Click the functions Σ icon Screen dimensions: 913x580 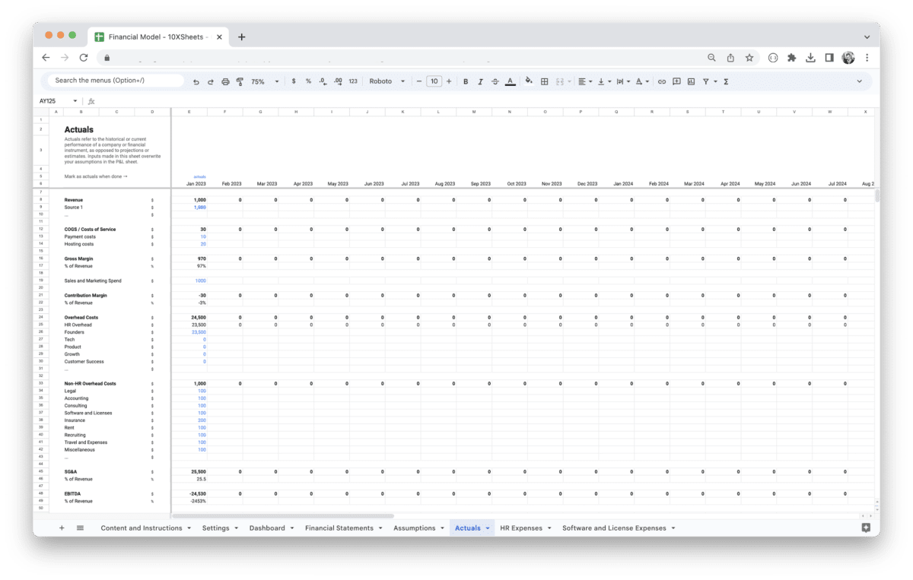pos(726,81)
